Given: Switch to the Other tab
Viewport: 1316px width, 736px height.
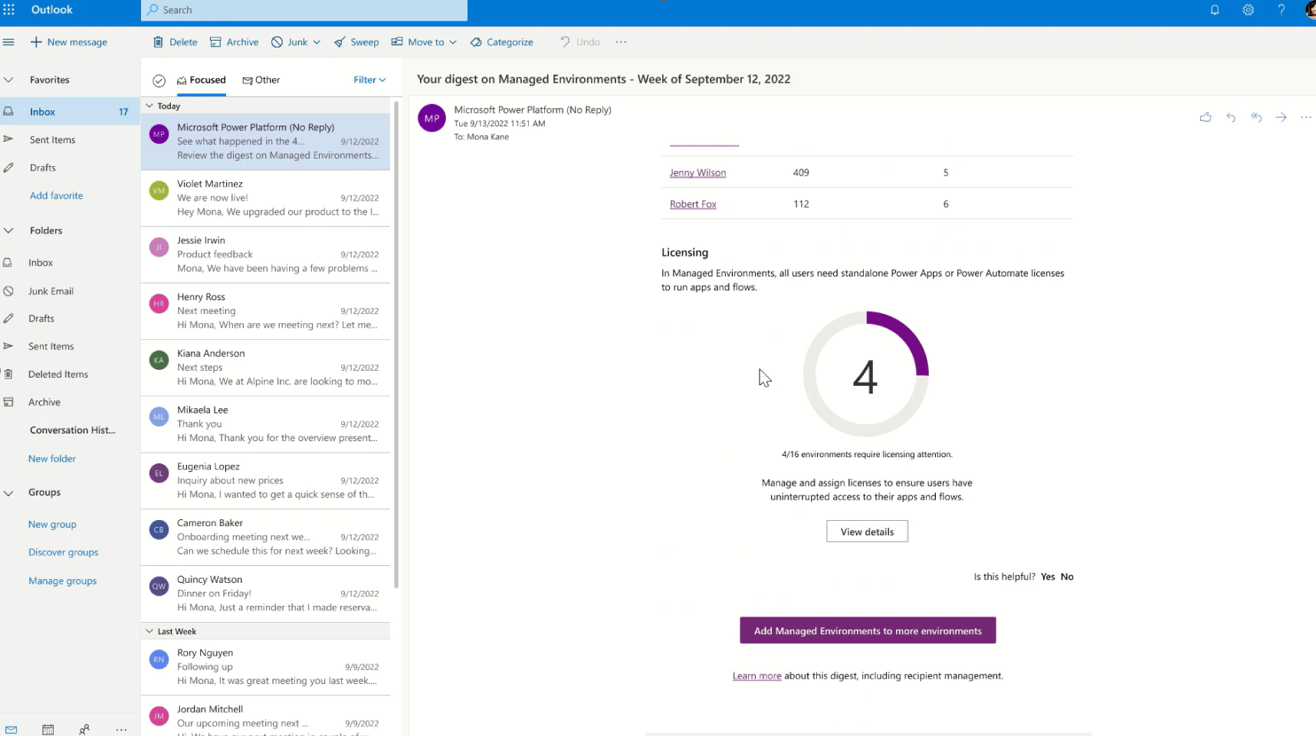Looking at the screenshot, I should 261,80.
